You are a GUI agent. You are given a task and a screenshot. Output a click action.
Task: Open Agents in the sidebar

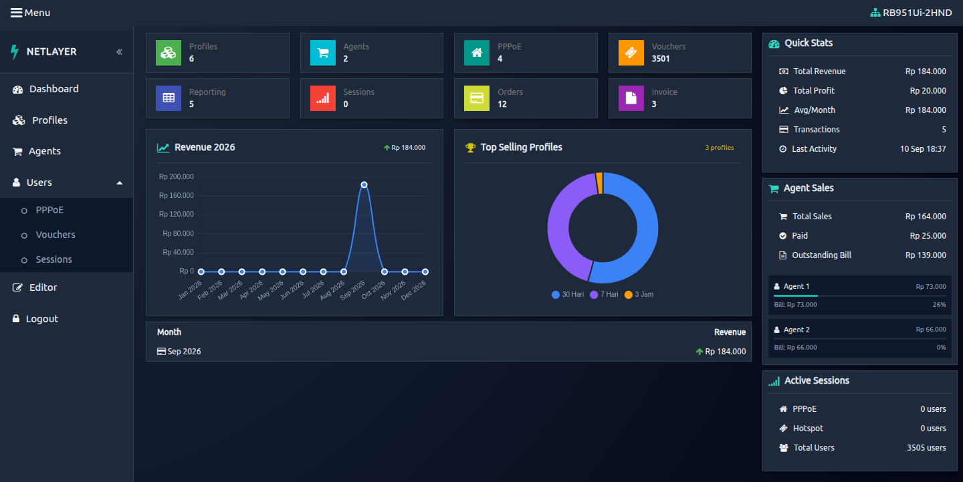(x=66, y=151)
